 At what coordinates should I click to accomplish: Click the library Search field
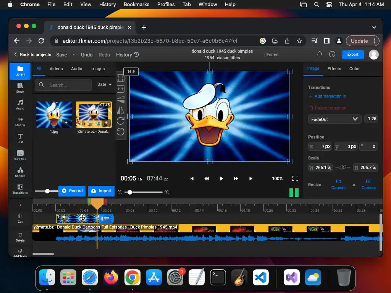click(x=63, y=85)
